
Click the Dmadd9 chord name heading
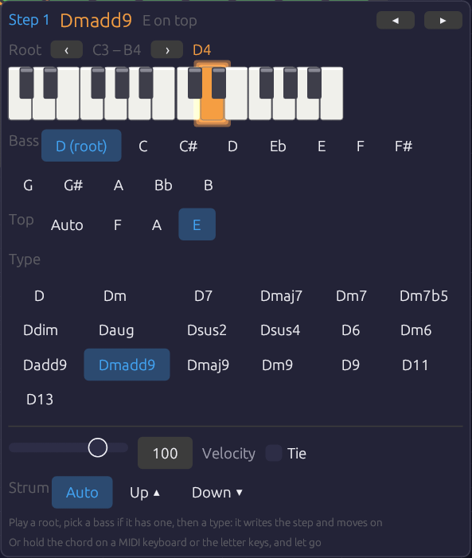click(96, 20)
